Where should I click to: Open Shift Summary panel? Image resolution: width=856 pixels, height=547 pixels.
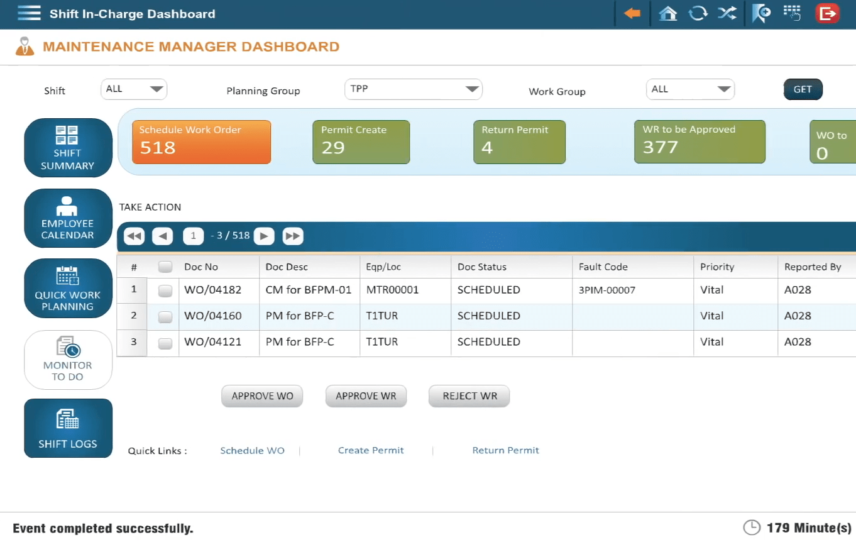click(x=68, y=148)
